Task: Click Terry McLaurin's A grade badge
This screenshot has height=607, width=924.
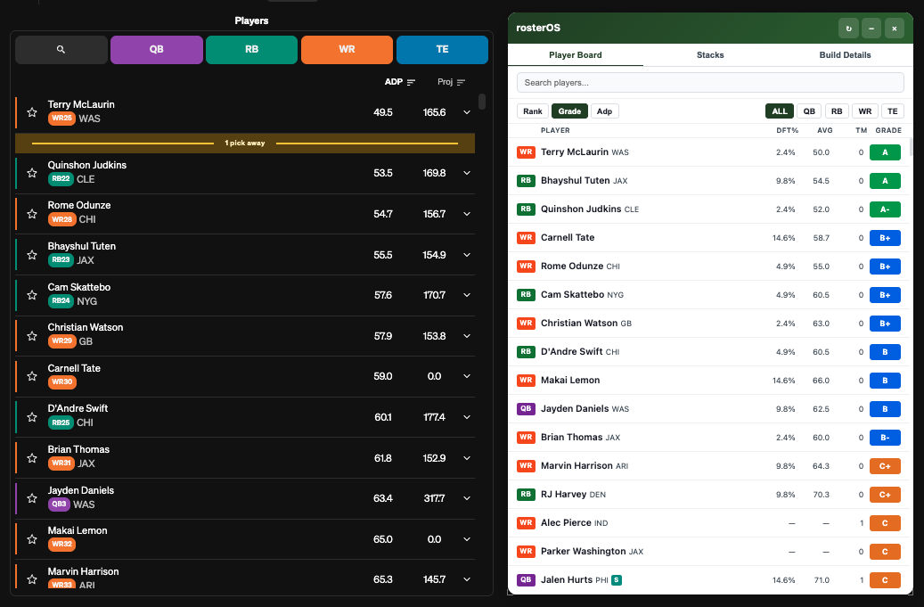Action: tap(885, 152)
